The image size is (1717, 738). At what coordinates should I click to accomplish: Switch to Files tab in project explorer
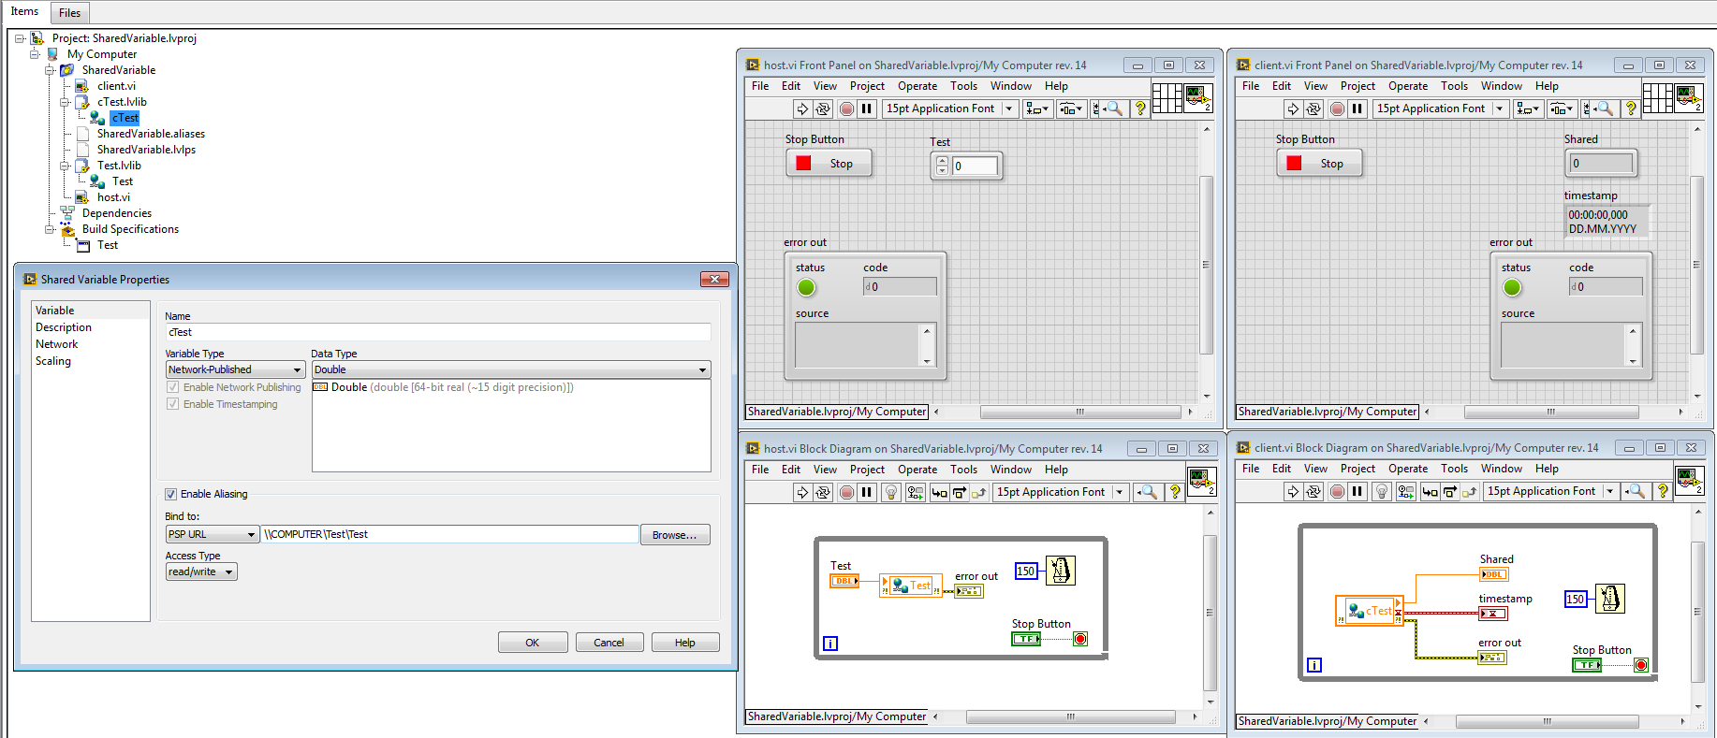tap(70, 13)
